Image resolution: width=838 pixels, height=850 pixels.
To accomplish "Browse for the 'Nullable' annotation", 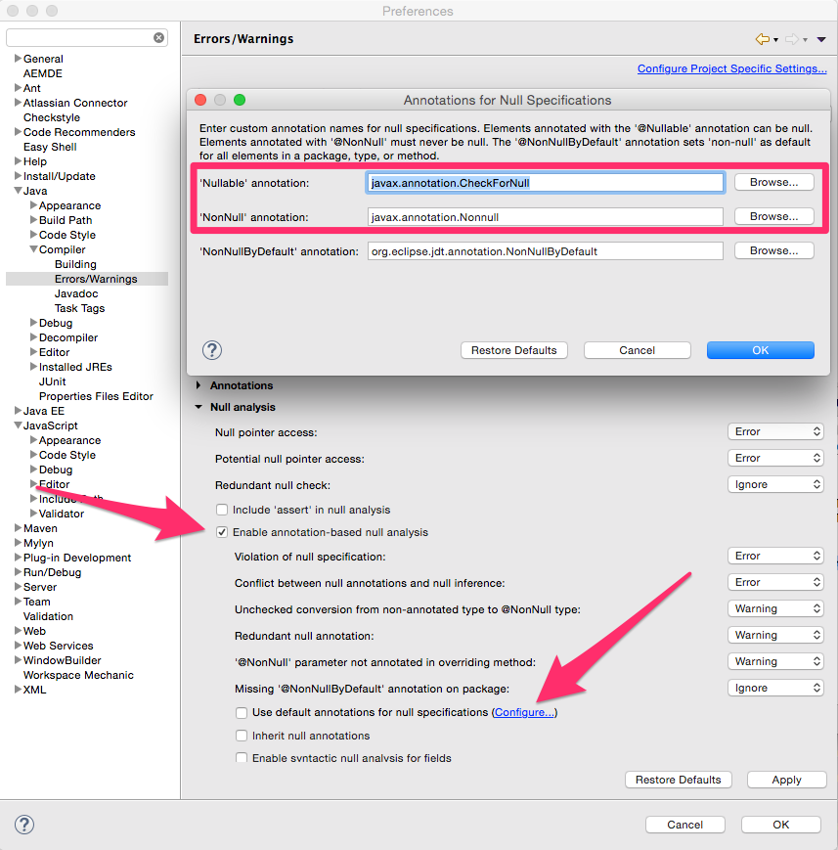I will coord(773,183).
